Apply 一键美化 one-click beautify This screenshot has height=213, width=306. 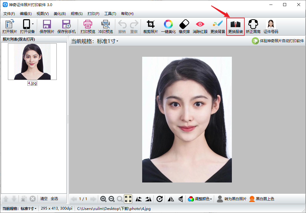(168, 27)
